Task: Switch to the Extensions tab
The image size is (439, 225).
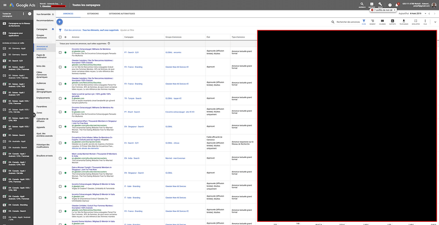Action: (93, 14)
